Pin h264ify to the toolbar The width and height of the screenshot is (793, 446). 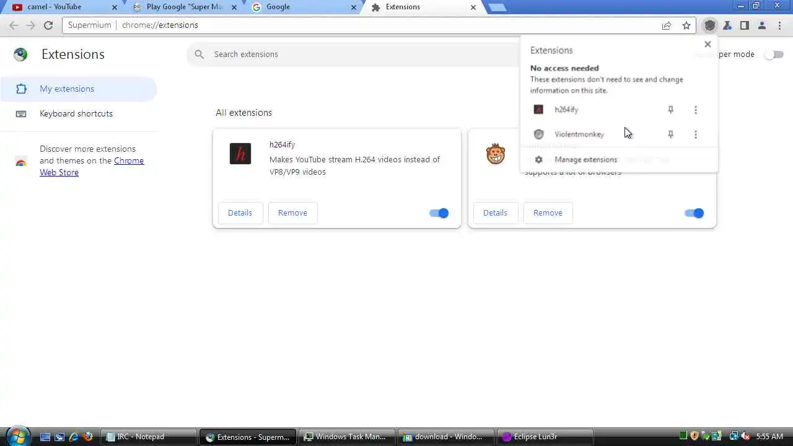(x=670, y=110)
